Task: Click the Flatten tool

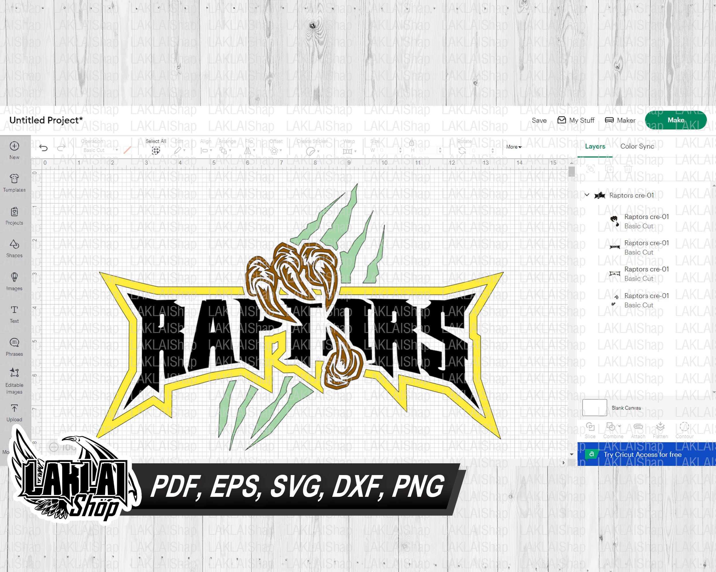Action: (x=660, y=430)
